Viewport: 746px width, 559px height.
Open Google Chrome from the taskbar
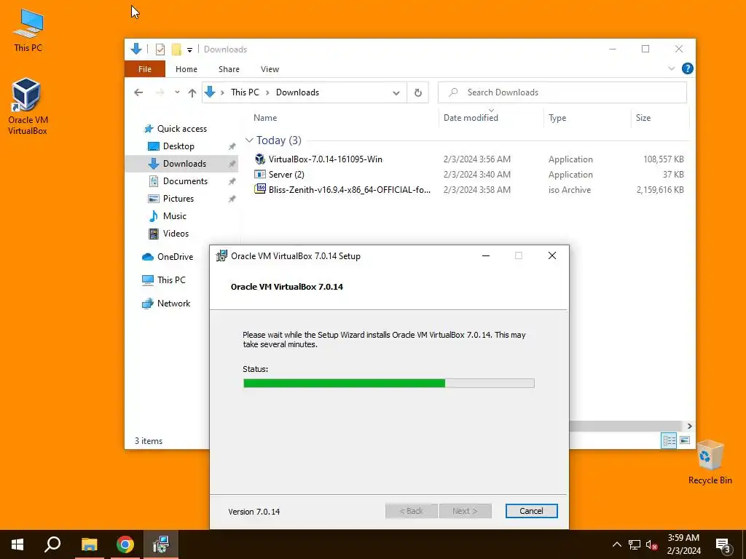125,544
